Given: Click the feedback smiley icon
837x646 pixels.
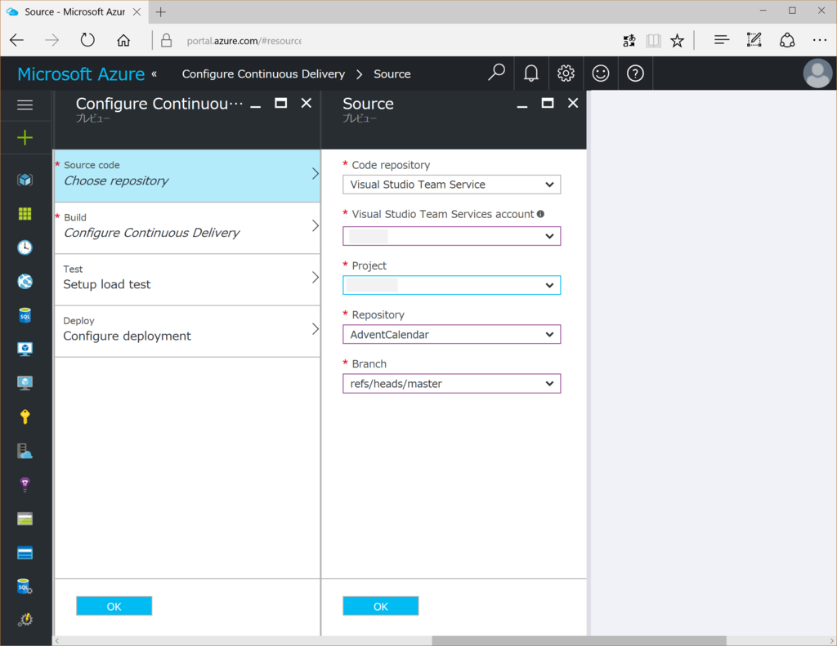Looking at the screenshot, I should click(x=601, y=73).
